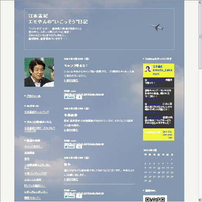Click Tweet button under 年俸調停 post
Screen dimensions: 202x202
[69, 147]
